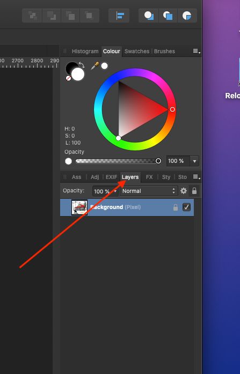This screenshot has width=240, height=374.
Task: Click the Move Forward One arrange icon
Action: tap(70, 16)
